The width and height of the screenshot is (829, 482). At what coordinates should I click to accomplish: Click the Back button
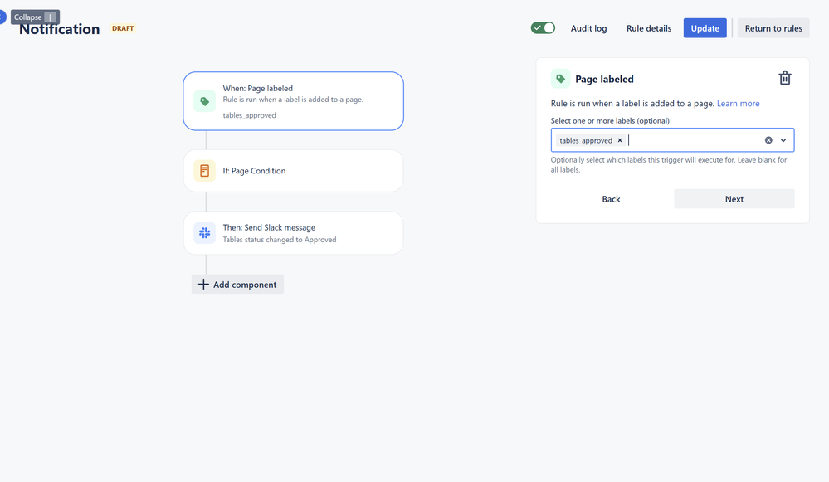click(611, 199)
